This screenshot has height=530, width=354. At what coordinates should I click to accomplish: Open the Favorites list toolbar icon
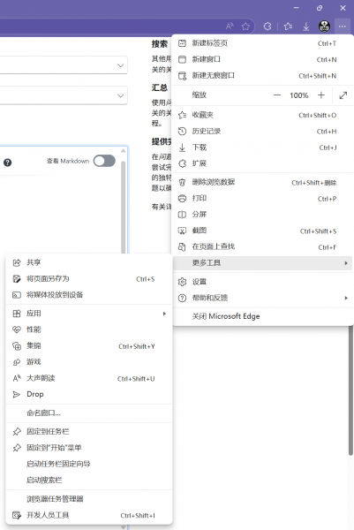coord(288,26)
